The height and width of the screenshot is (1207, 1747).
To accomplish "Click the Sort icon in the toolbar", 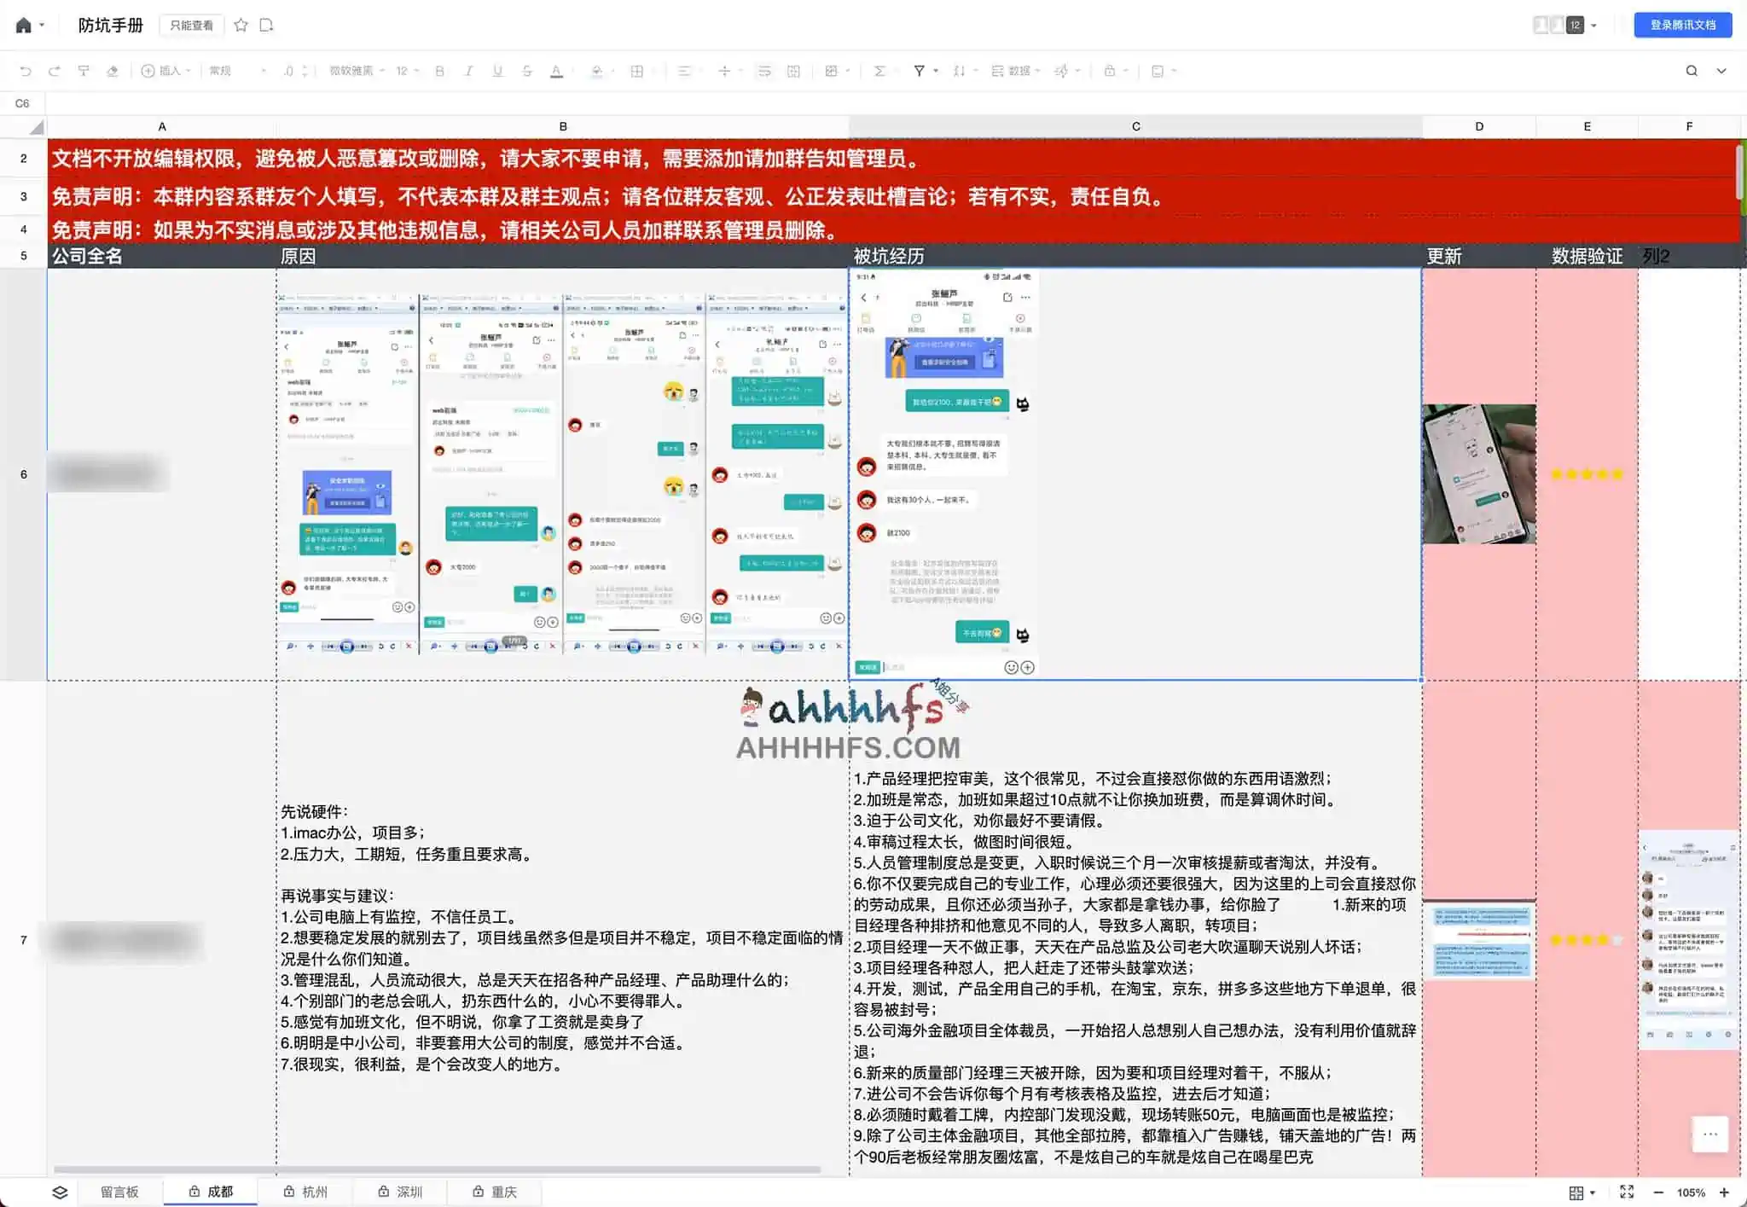I will 958,71.
